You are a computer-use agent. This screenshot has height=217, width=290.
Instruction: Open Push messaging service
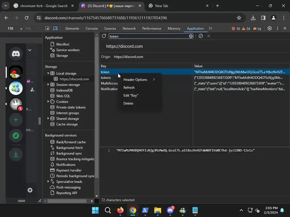[65, 187]
